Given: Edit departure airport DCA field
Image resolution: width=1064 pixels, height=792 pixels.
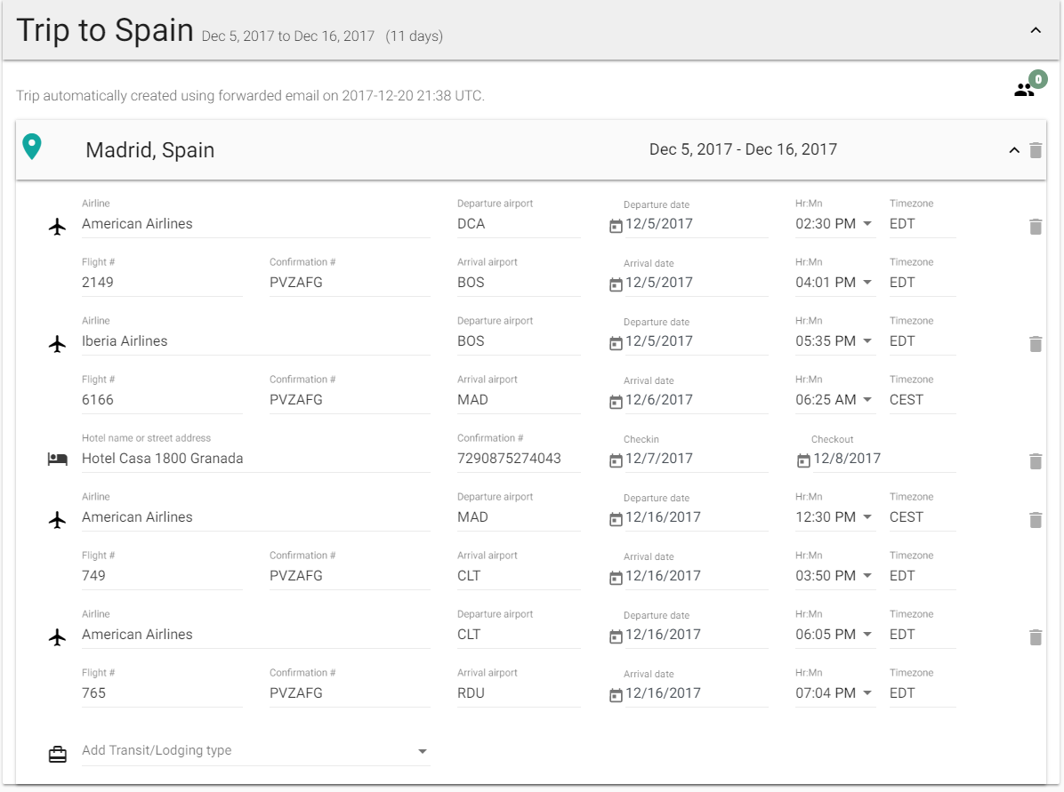Looking at the screenshot, I should [x=519, y=224].
